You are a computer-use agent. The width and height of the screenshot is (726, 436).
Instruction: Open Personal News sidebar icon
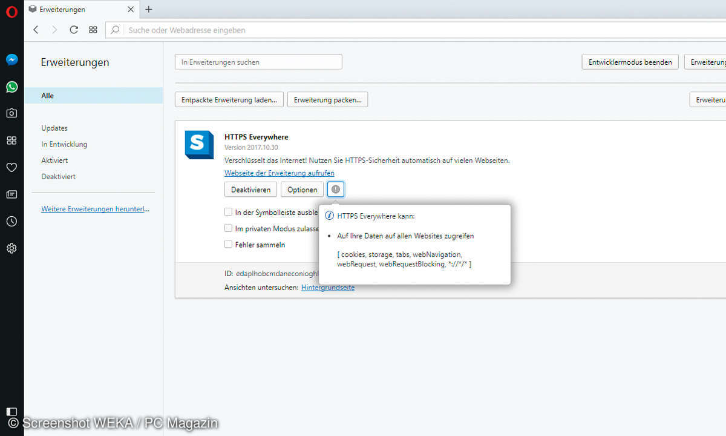point(11,194)
